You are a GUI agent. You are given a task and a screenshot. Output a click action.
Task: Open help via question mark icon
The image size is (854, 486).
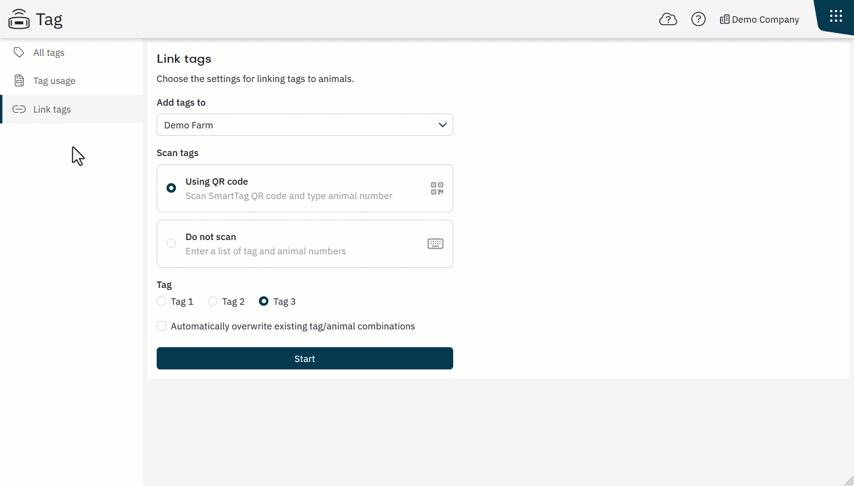[698, 19]
